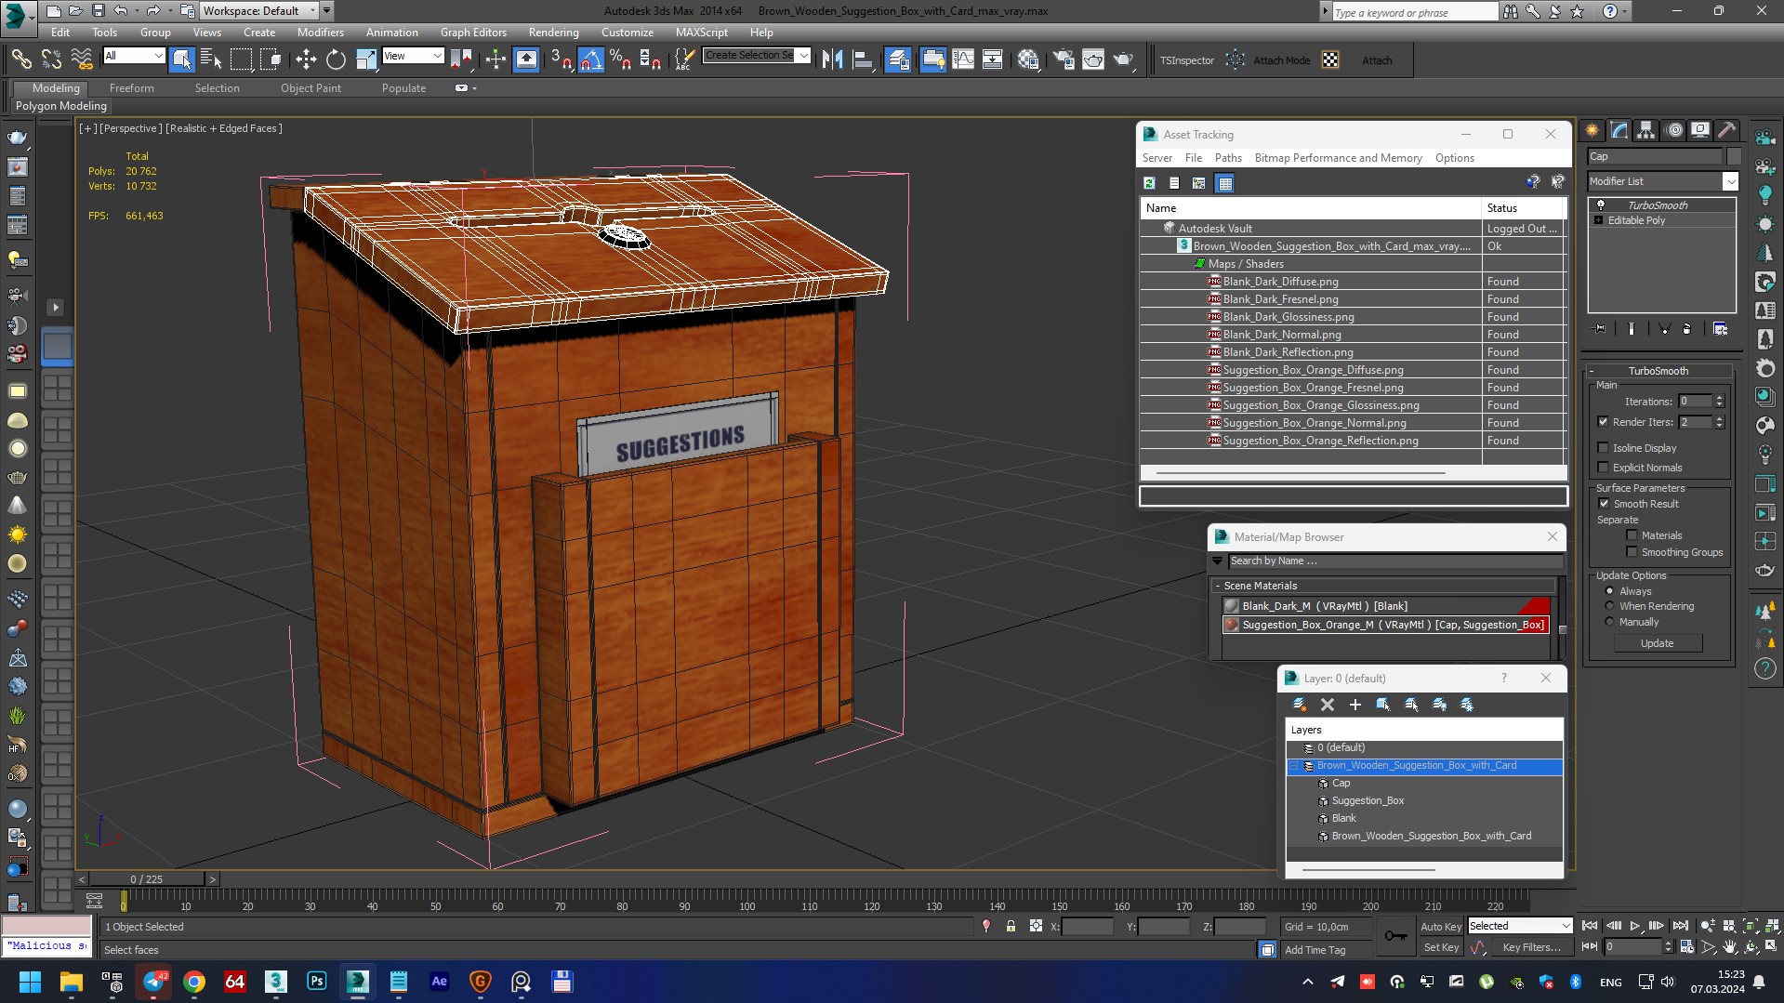This screenshot has width=1784, height=1003.
Task: Select the Rotate tool in main toolbar
Action: click(x=336, y=60)
